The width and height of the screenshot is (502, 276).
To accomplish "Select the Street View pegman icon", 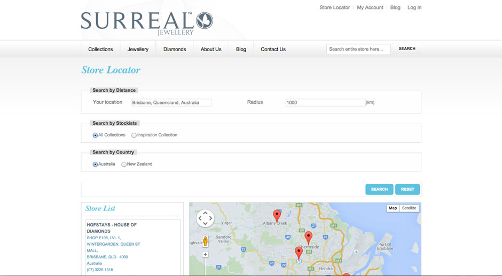I will tap(205, 241).
